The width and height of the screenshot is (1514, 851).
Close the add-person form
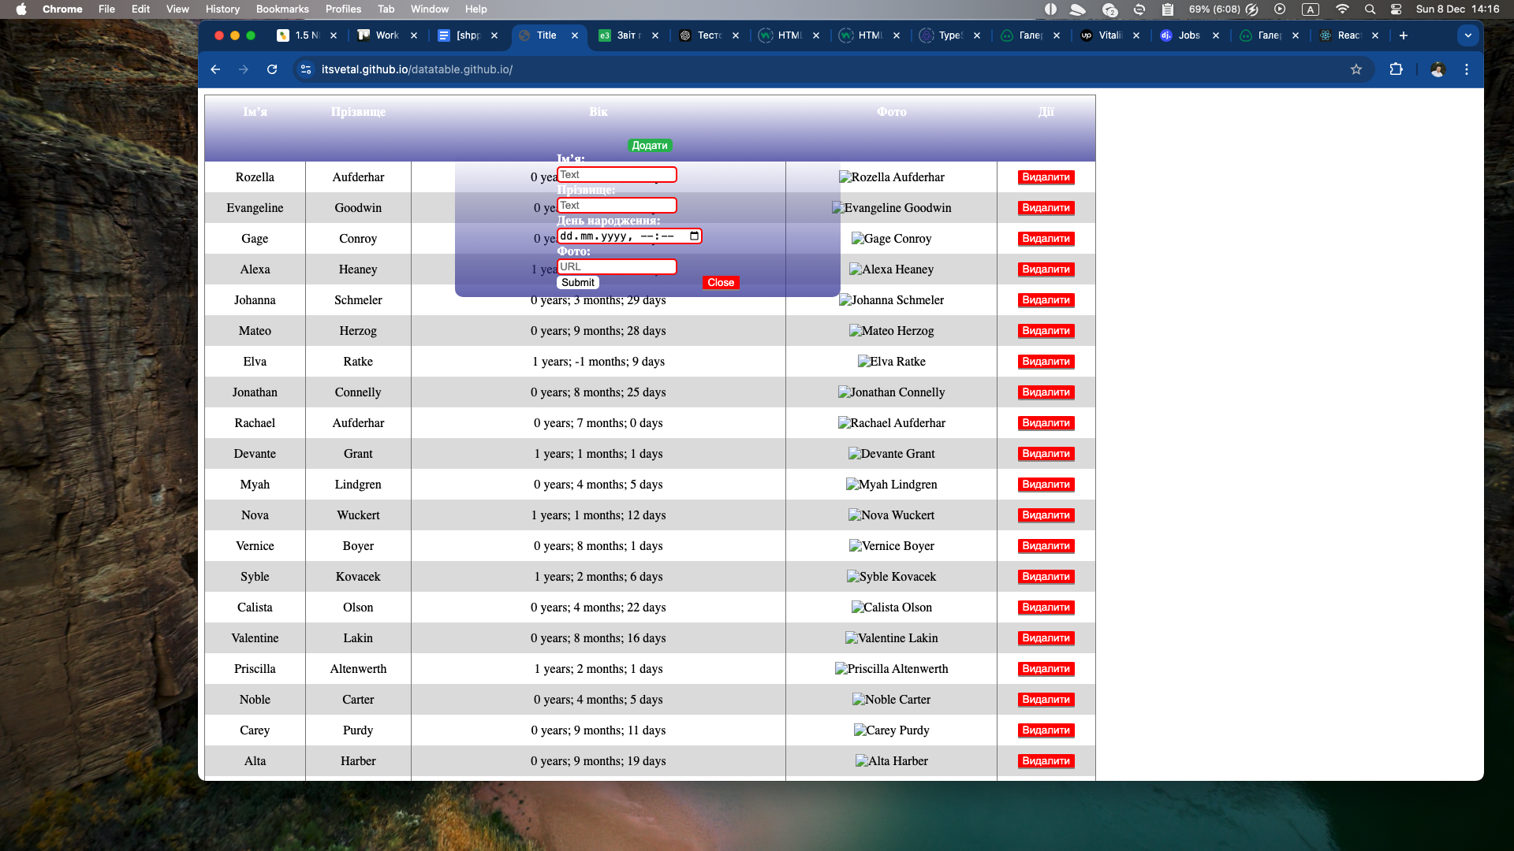click(721, 282)
